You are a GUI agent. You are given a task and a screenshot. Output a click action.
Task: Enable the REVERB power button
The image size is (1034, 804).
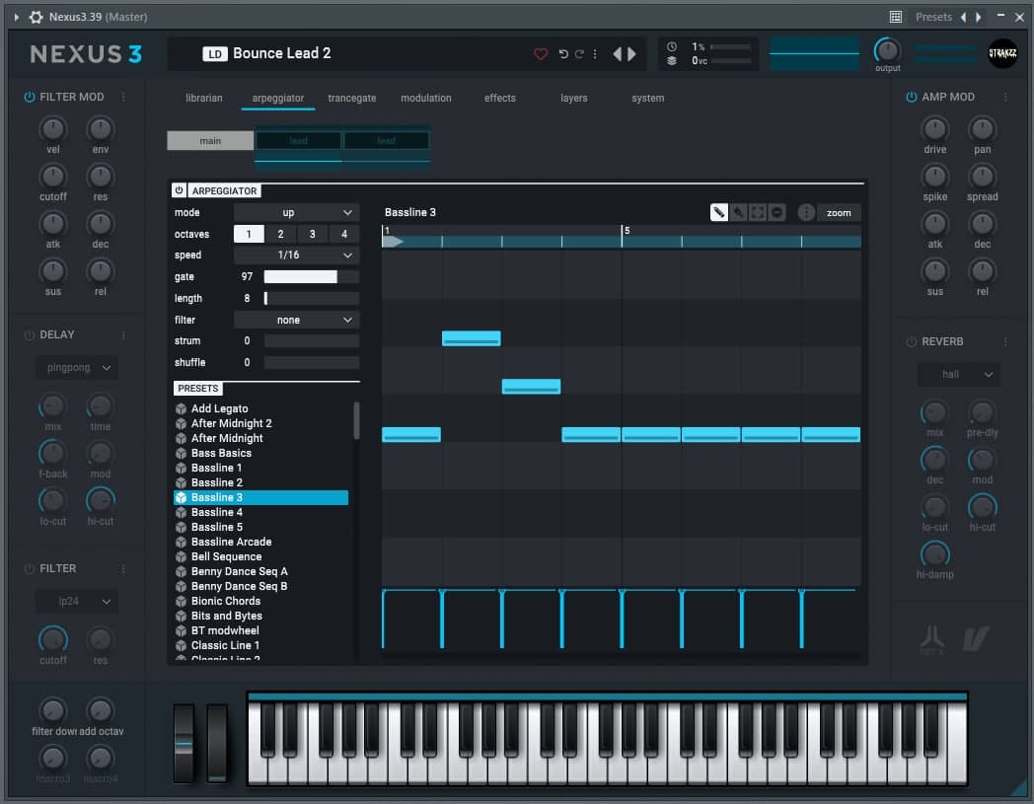pyautogui.click(x=912, y=341)
